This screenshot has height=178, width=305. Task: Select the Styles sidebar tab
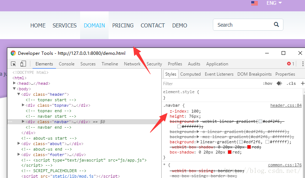pos(170,74)
